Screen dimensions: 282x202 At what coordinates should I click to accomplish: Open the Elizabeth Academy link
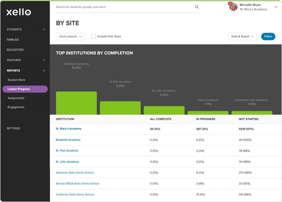coord(68,140)
